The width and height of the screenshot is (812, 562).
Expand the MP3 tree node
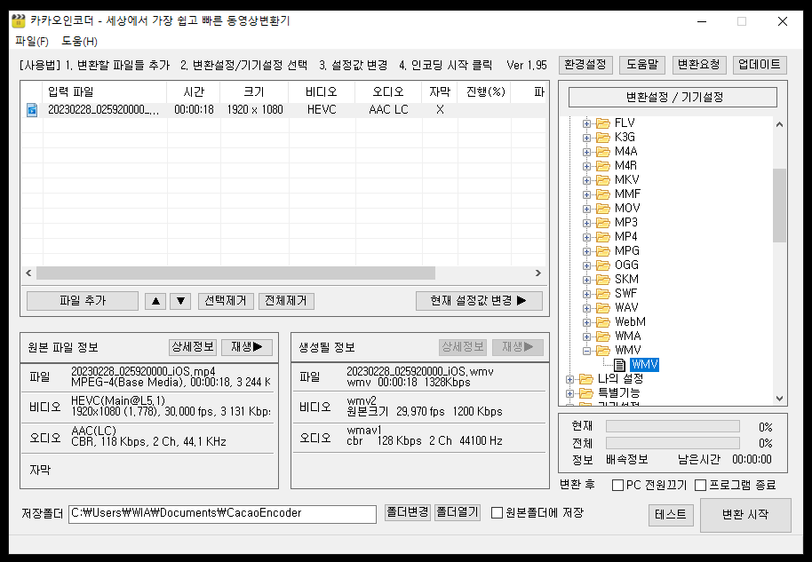(x=586, y=223)
